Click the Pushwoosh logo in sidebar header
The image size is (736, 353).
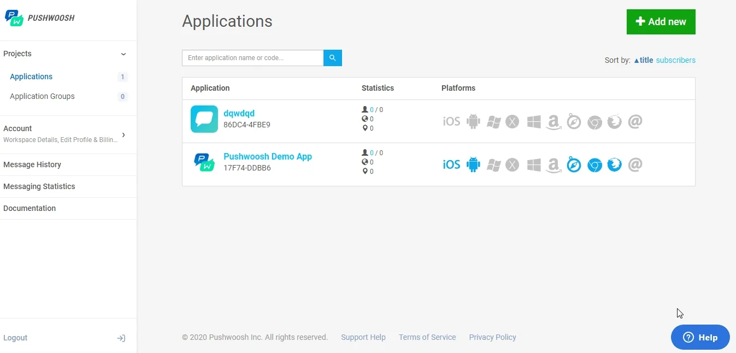[x=39, y=18]
